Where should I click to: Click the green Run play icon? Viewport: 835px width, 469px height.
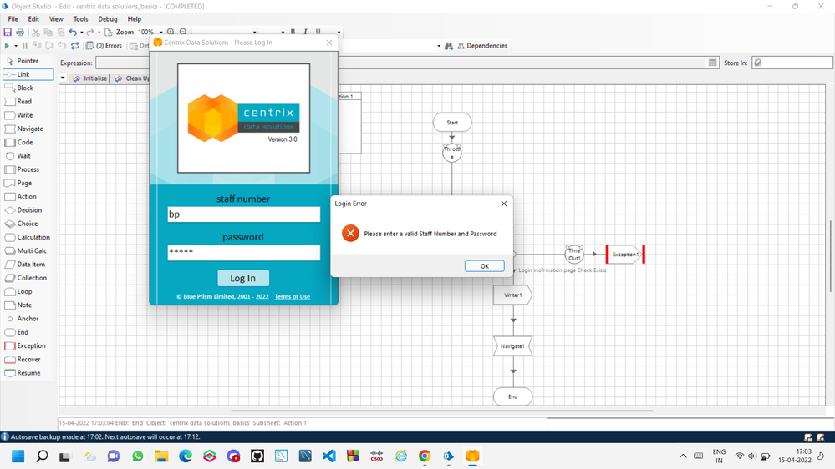[x=7, y=46]
